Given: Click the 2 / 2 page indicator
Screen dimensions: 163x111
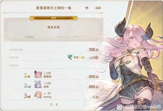Looking at the screenshot, I should coord(54,104).
